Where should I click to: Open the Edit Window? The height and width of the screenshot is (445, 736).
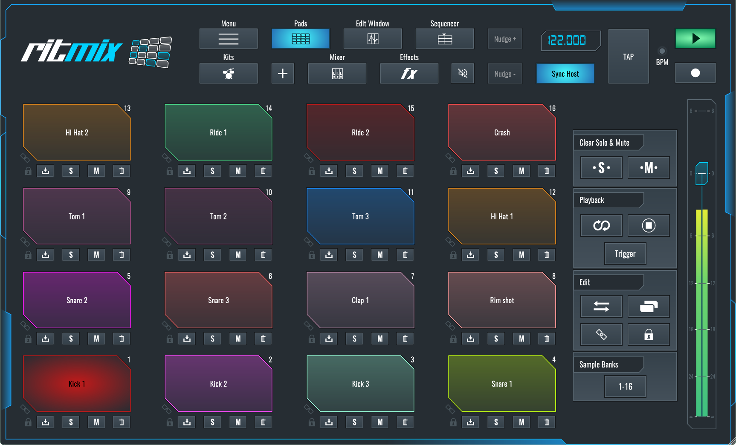point(372,38)
